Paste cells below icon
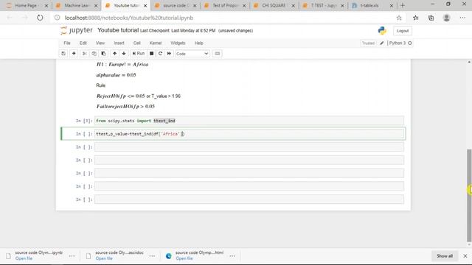This screenshot has height=265, width=472. click(103, 54)
